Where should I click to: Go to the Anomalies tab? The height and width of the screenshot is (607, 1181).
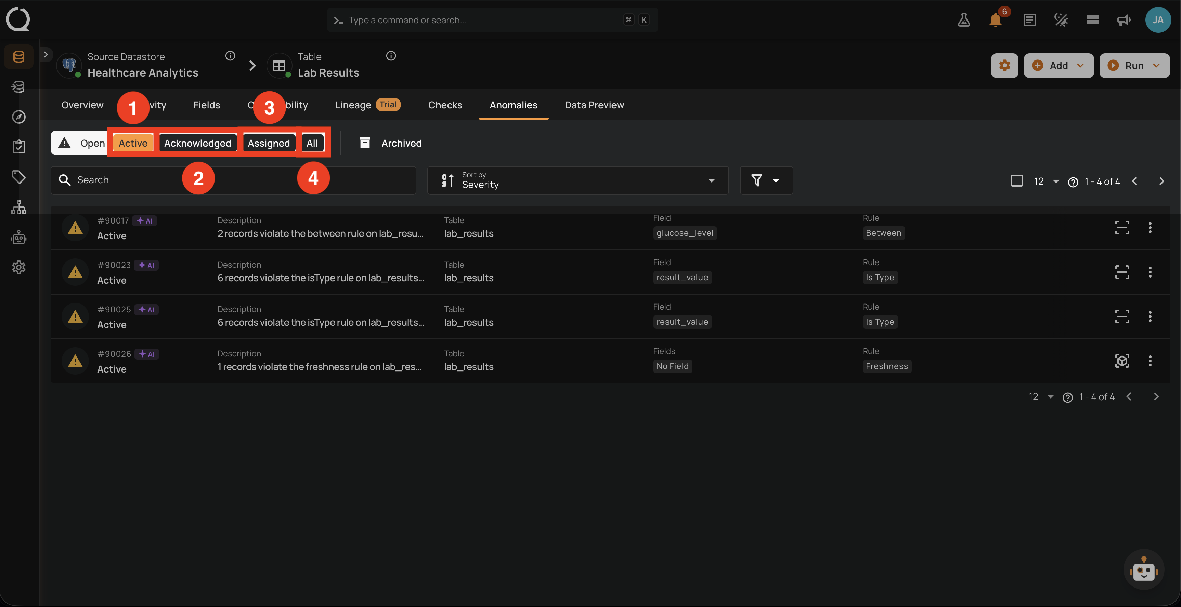(x=514, y=105)
